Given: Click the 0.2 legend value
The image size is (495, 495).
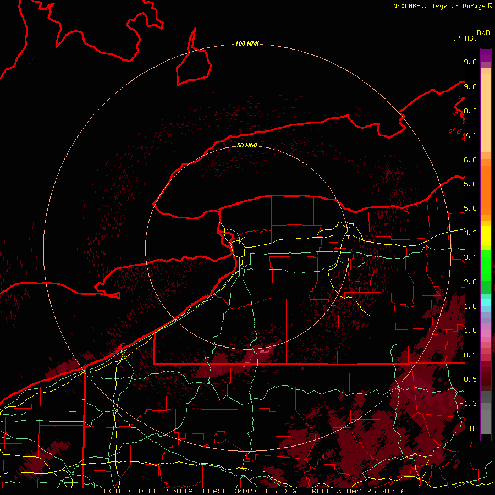Looking at the screenshot, I should coord(470,355).
